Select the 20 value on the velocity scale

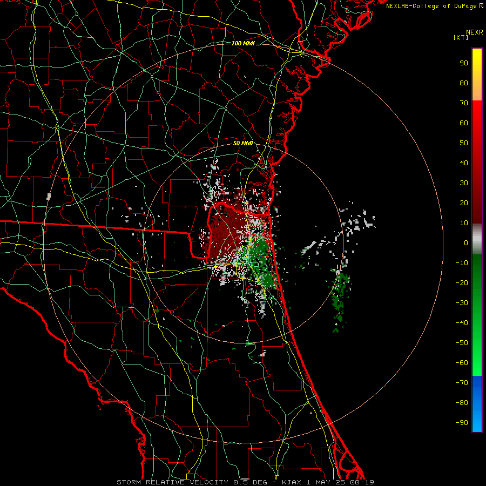(x=464, y=202)
